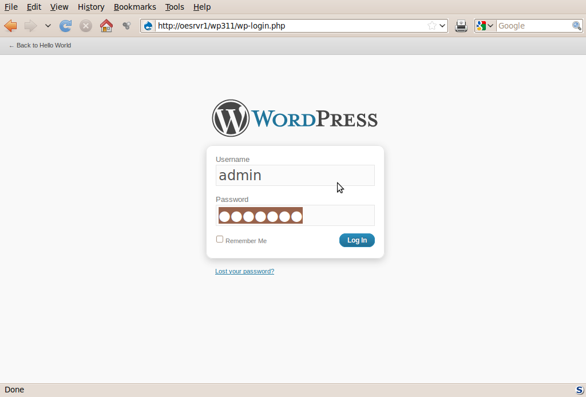The image size is (586, 397).
Task: Open the Edit menu
Action: click(34, 7)
